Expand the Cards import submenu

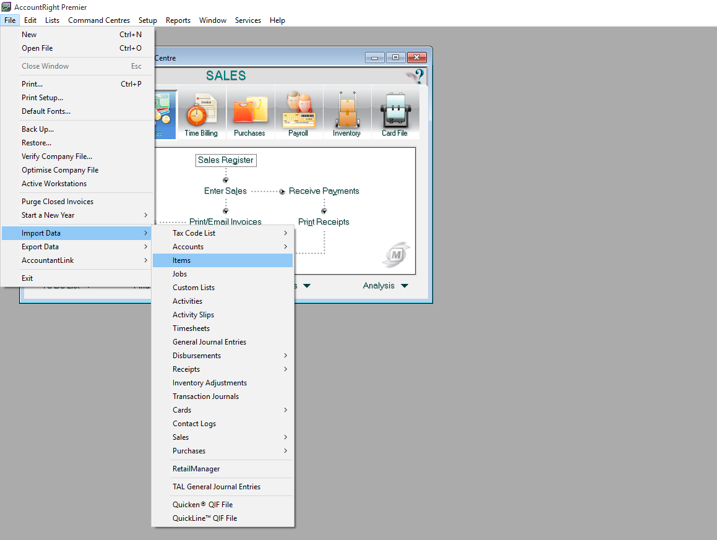pos(223,410)
